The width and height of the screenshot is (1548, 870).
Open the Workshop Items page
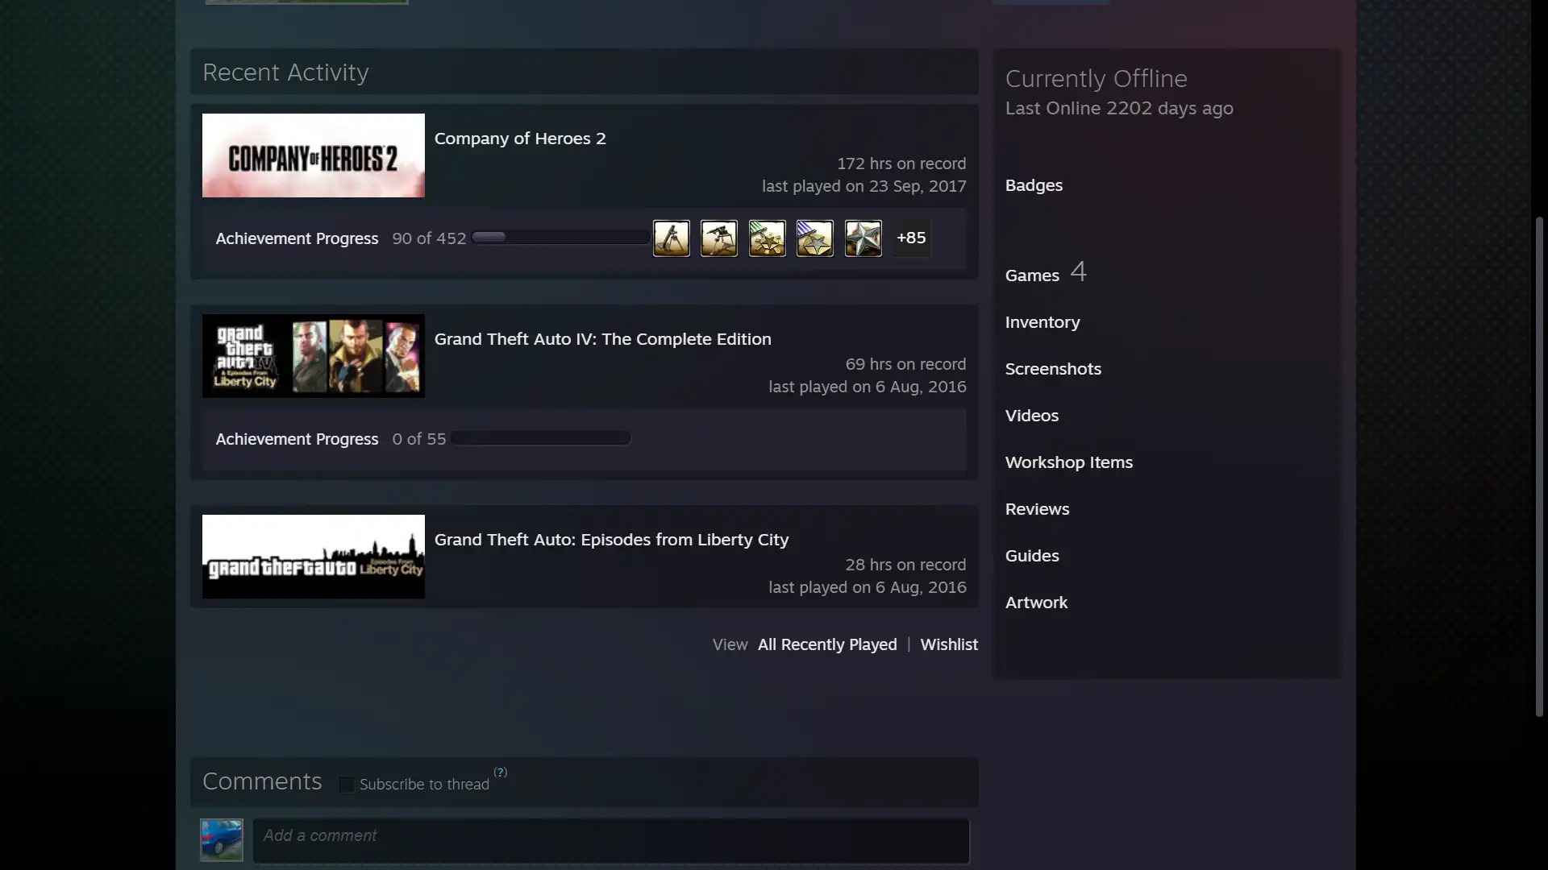pyautogui.click(x=1069, y=462)
